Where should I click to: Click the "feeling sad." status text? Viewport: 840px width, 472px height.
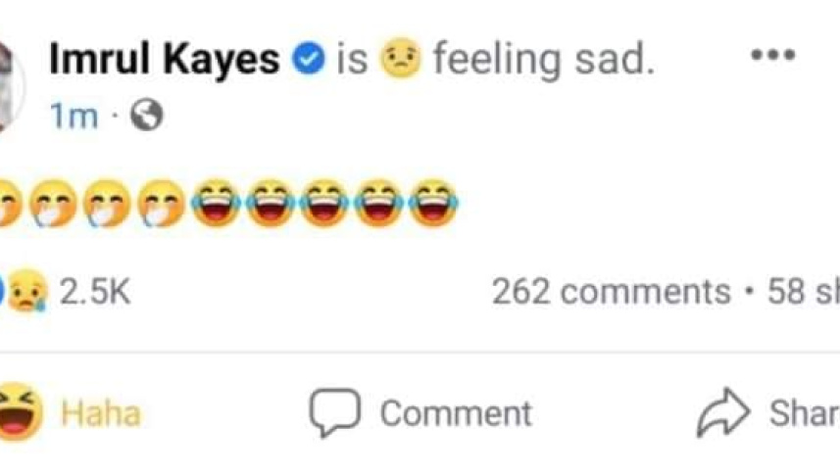coord(542,61)
